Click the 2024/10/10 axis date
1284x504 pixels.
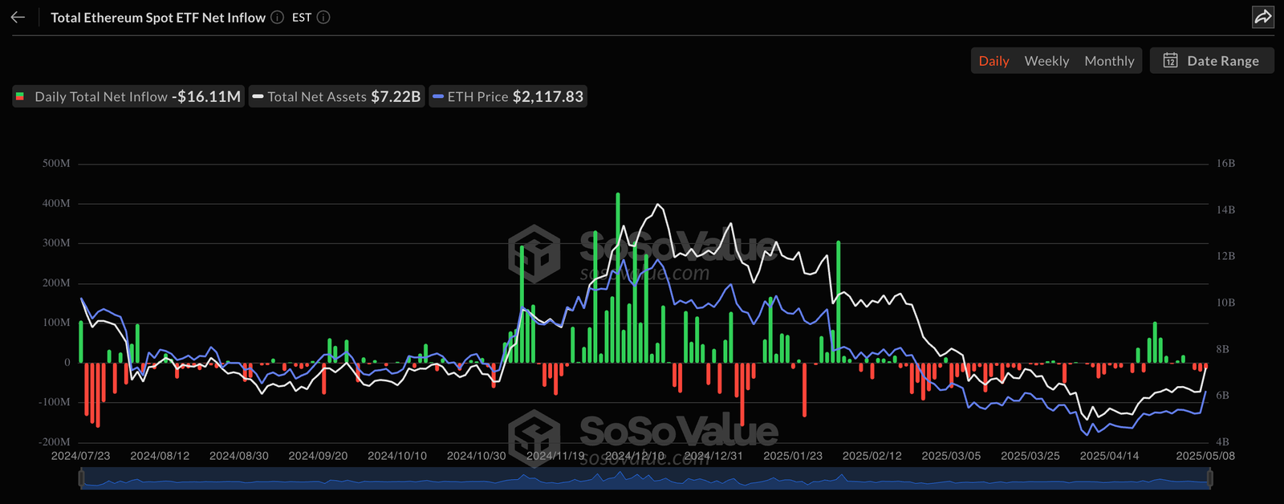(397, 456)
